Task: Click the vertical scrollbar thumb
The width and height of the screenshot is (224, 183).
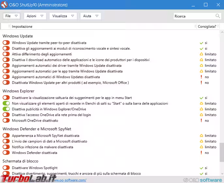Action: pyautogui.click(x=222, y=152)
